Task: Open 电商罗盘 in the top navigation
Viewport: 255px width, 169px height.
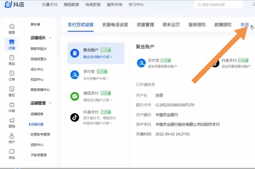Action: point(93,4)
